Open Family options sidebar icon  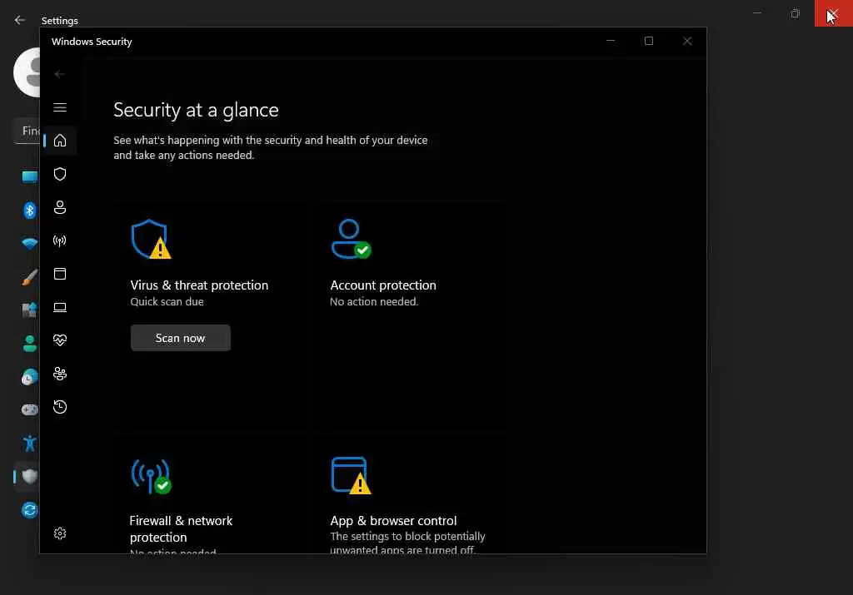coord(60,374)
